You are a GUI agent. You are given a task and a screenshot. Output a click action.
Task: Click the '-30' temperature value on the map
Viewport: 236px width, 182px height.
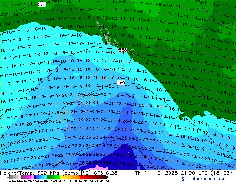[x=115, y=163]
